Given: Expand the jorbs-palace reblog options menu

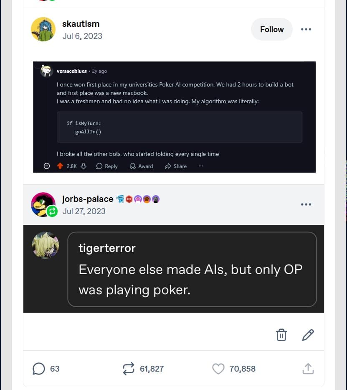Looking at the screenshot, I should (x=306, y=204).
